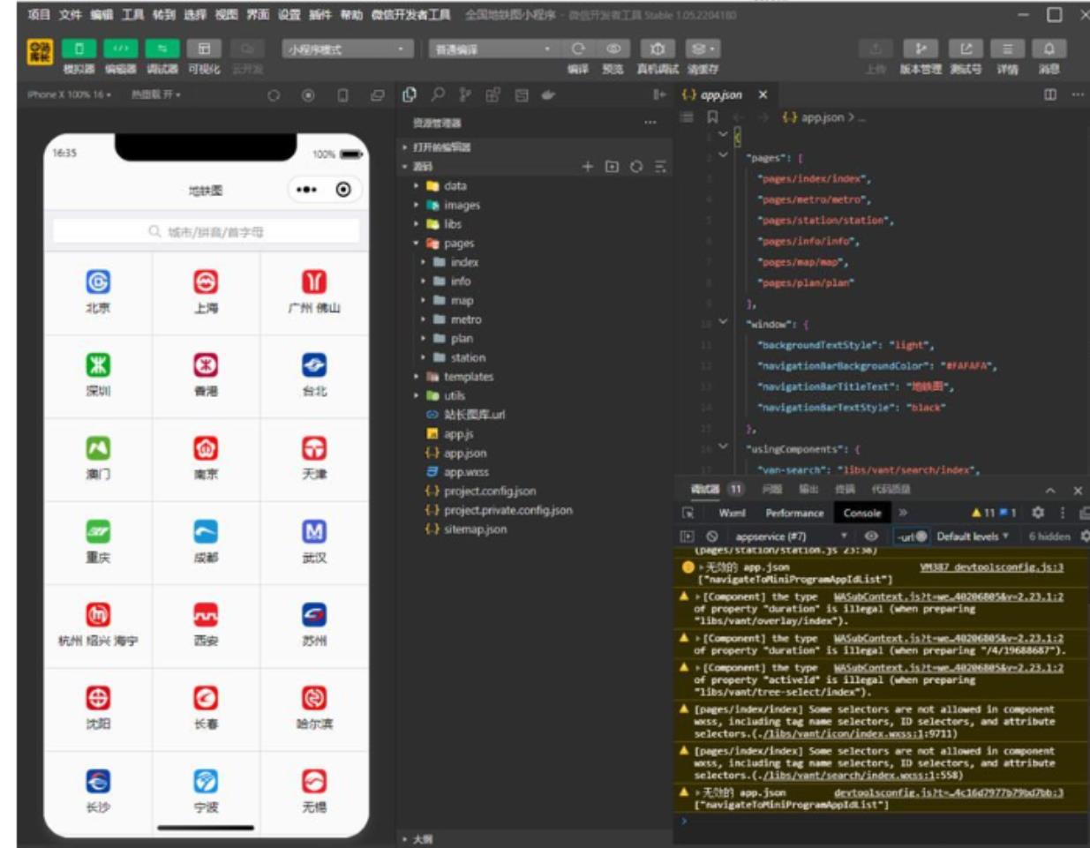Image resolution: width=1090 pixels, height=848 pixels.
Task: Open DevTools settings gear in debugger
Action: click(1038, 513)
